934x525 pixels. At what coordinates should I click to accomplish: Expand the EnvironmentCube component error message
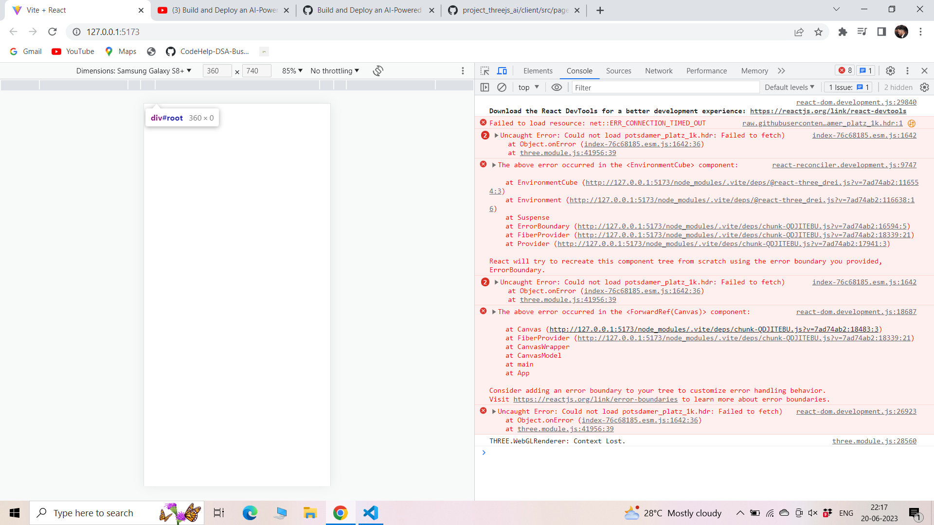click(x=494, y=165)
